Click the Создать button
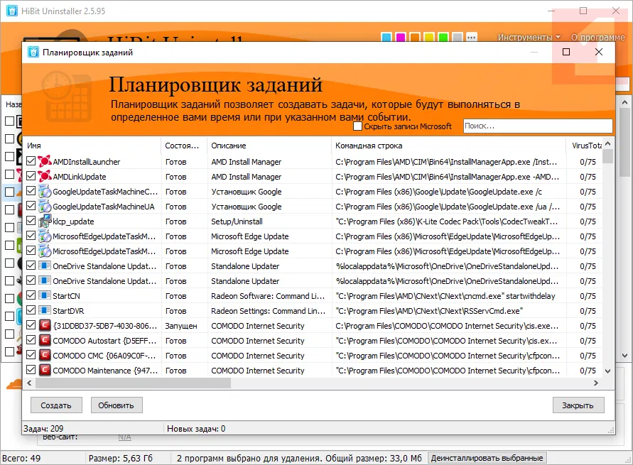The width and height of the screenshot is (633, 465). 56,405
